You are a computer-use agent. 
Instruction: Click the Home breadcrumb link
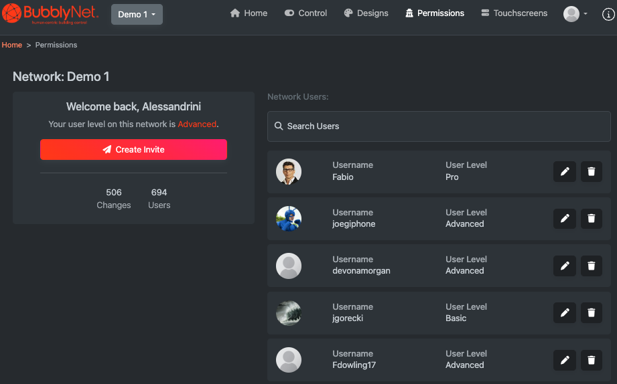pos(12,45)
